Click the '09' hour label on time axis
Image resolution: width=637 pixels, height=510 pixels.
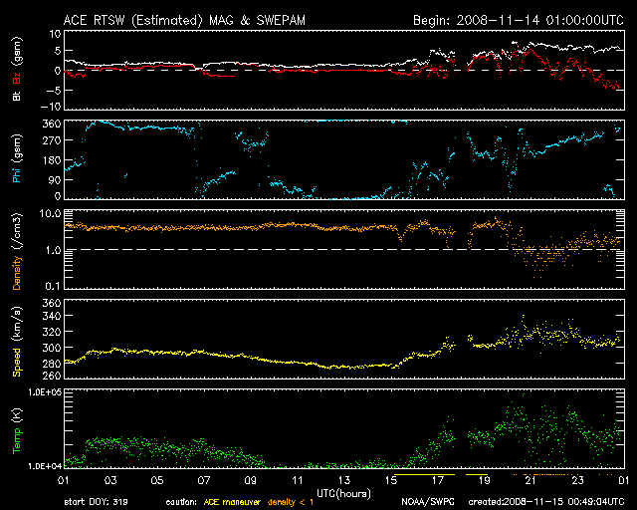point(251,481)
